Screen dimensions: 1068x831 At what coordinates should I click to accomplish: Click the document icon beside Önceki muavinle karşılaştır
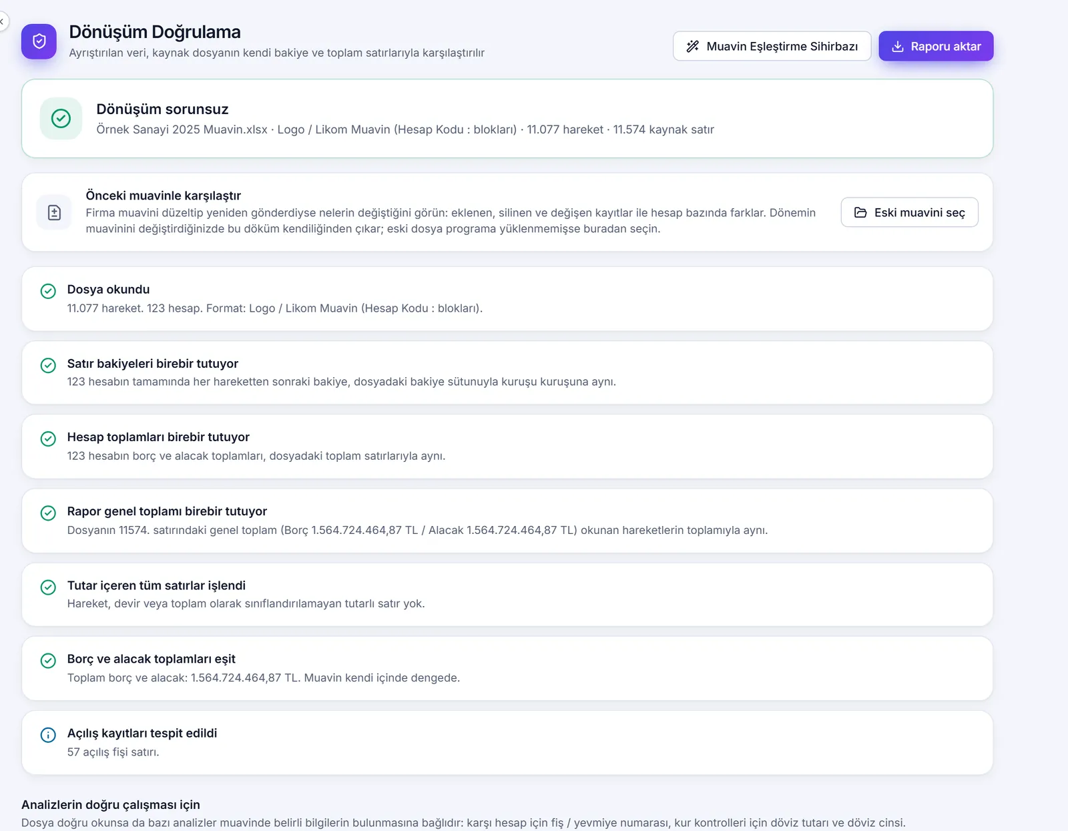54,212
